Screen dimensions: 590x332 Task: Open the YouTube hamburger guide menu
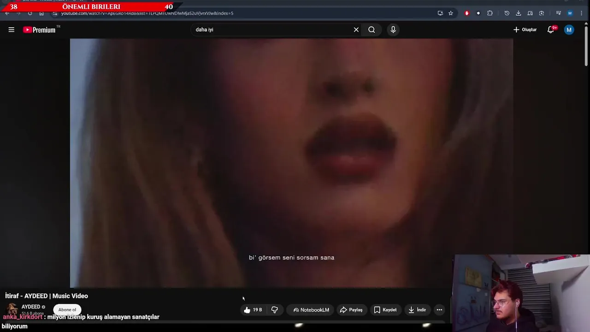12,30
